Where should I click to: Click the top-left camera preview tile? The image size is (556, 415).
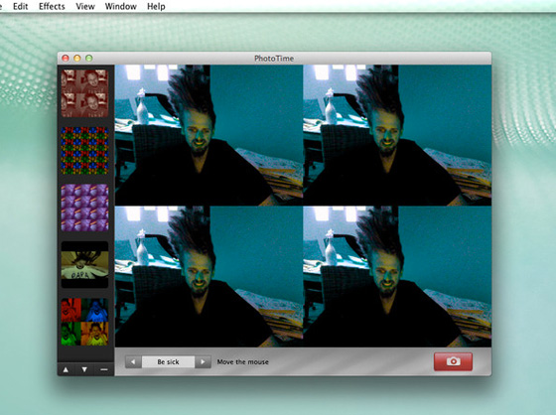click(x=208, y=135)
